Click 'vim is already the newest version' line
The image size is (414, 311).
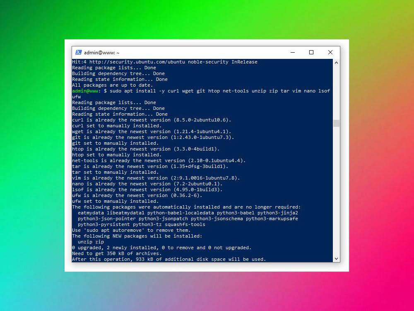click(x=156, y=178)
